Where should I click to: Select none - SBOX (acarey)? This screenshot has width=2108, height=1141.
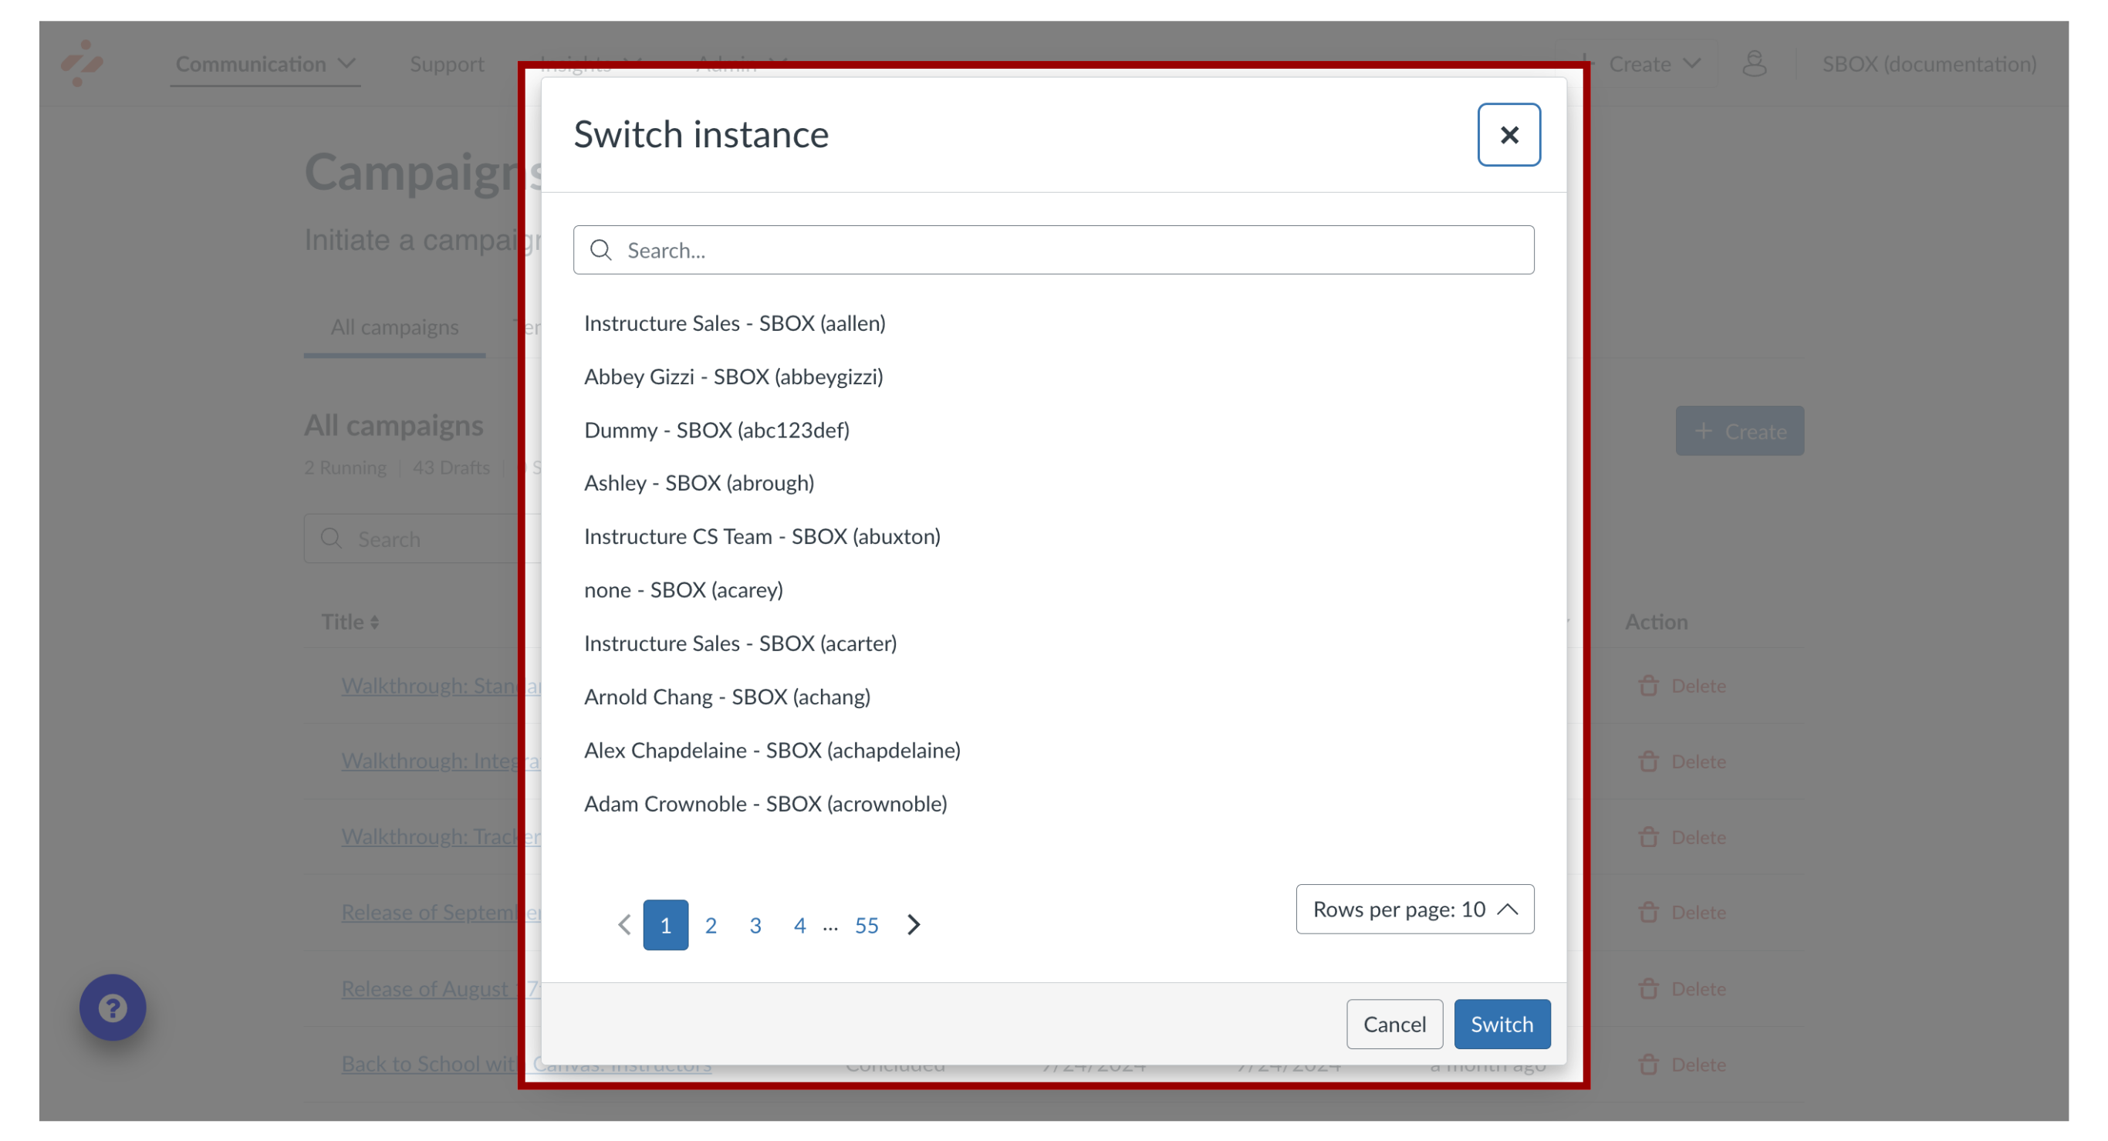click(x=684, y=589)
